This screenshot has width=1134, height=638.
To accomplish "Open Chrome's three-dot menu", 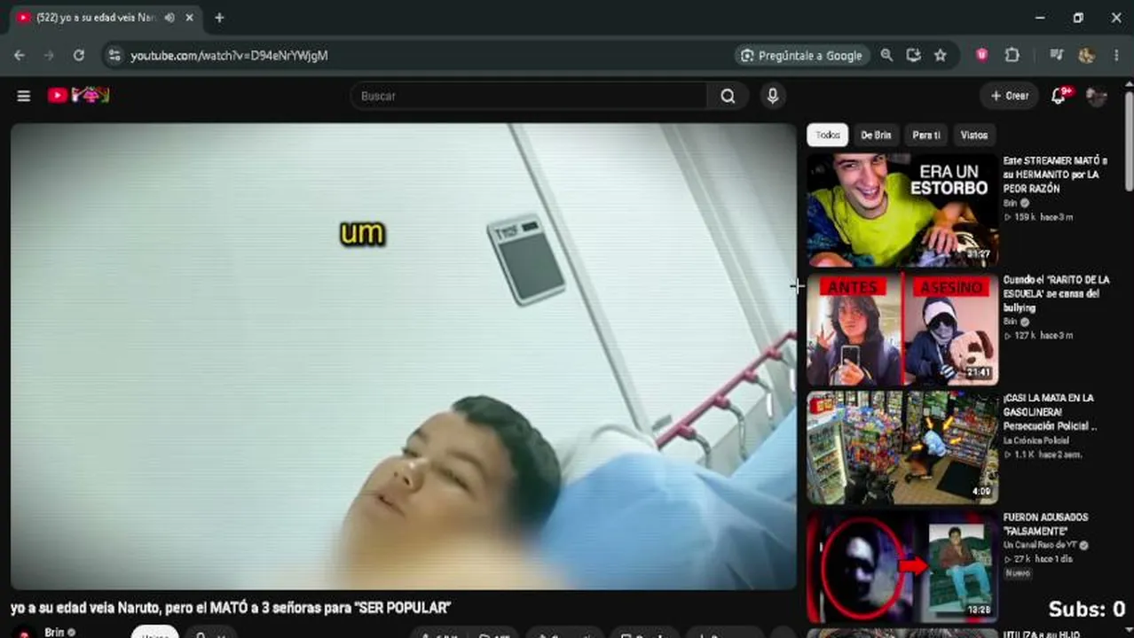I will click(x=1116, y=55).
